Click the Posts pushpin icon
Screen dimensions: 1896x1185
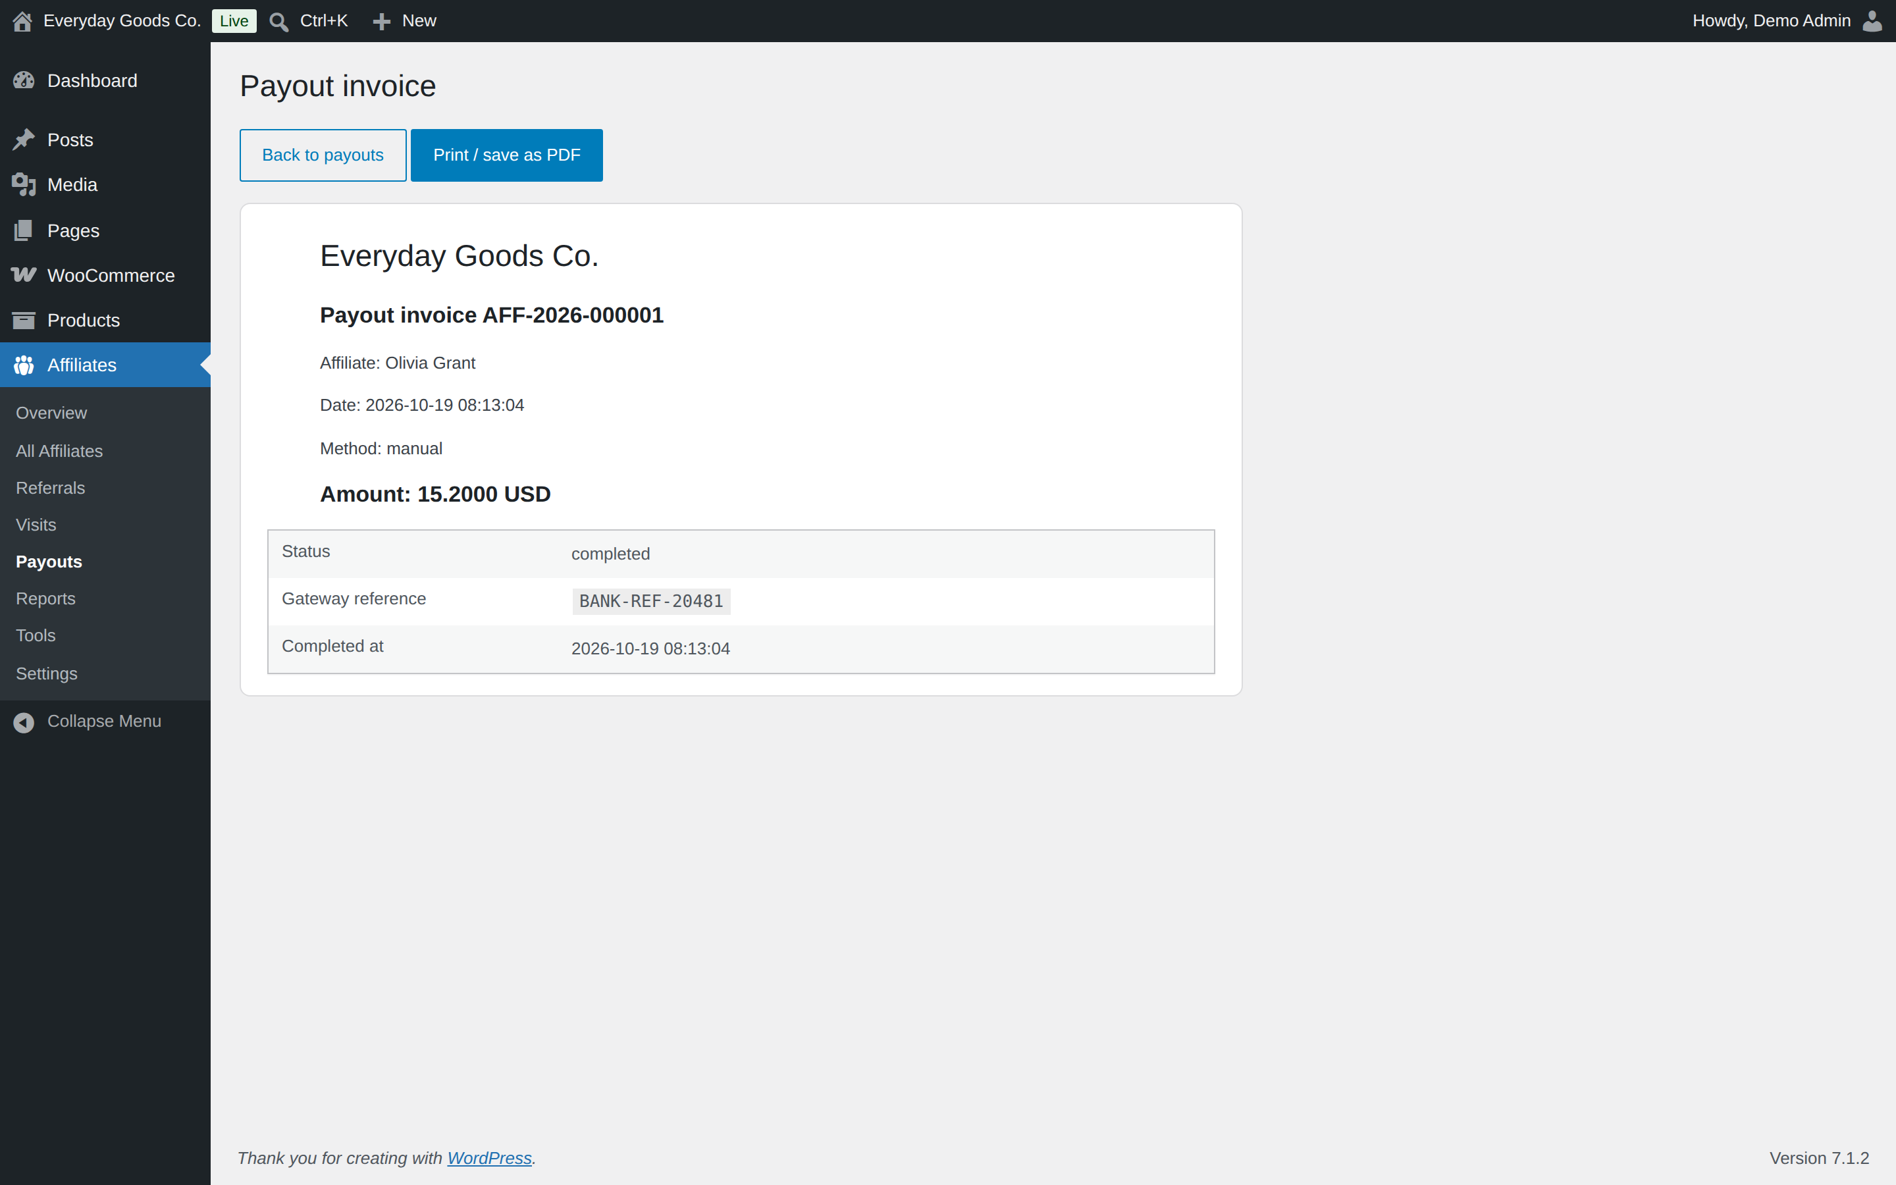tap(24, 140)
